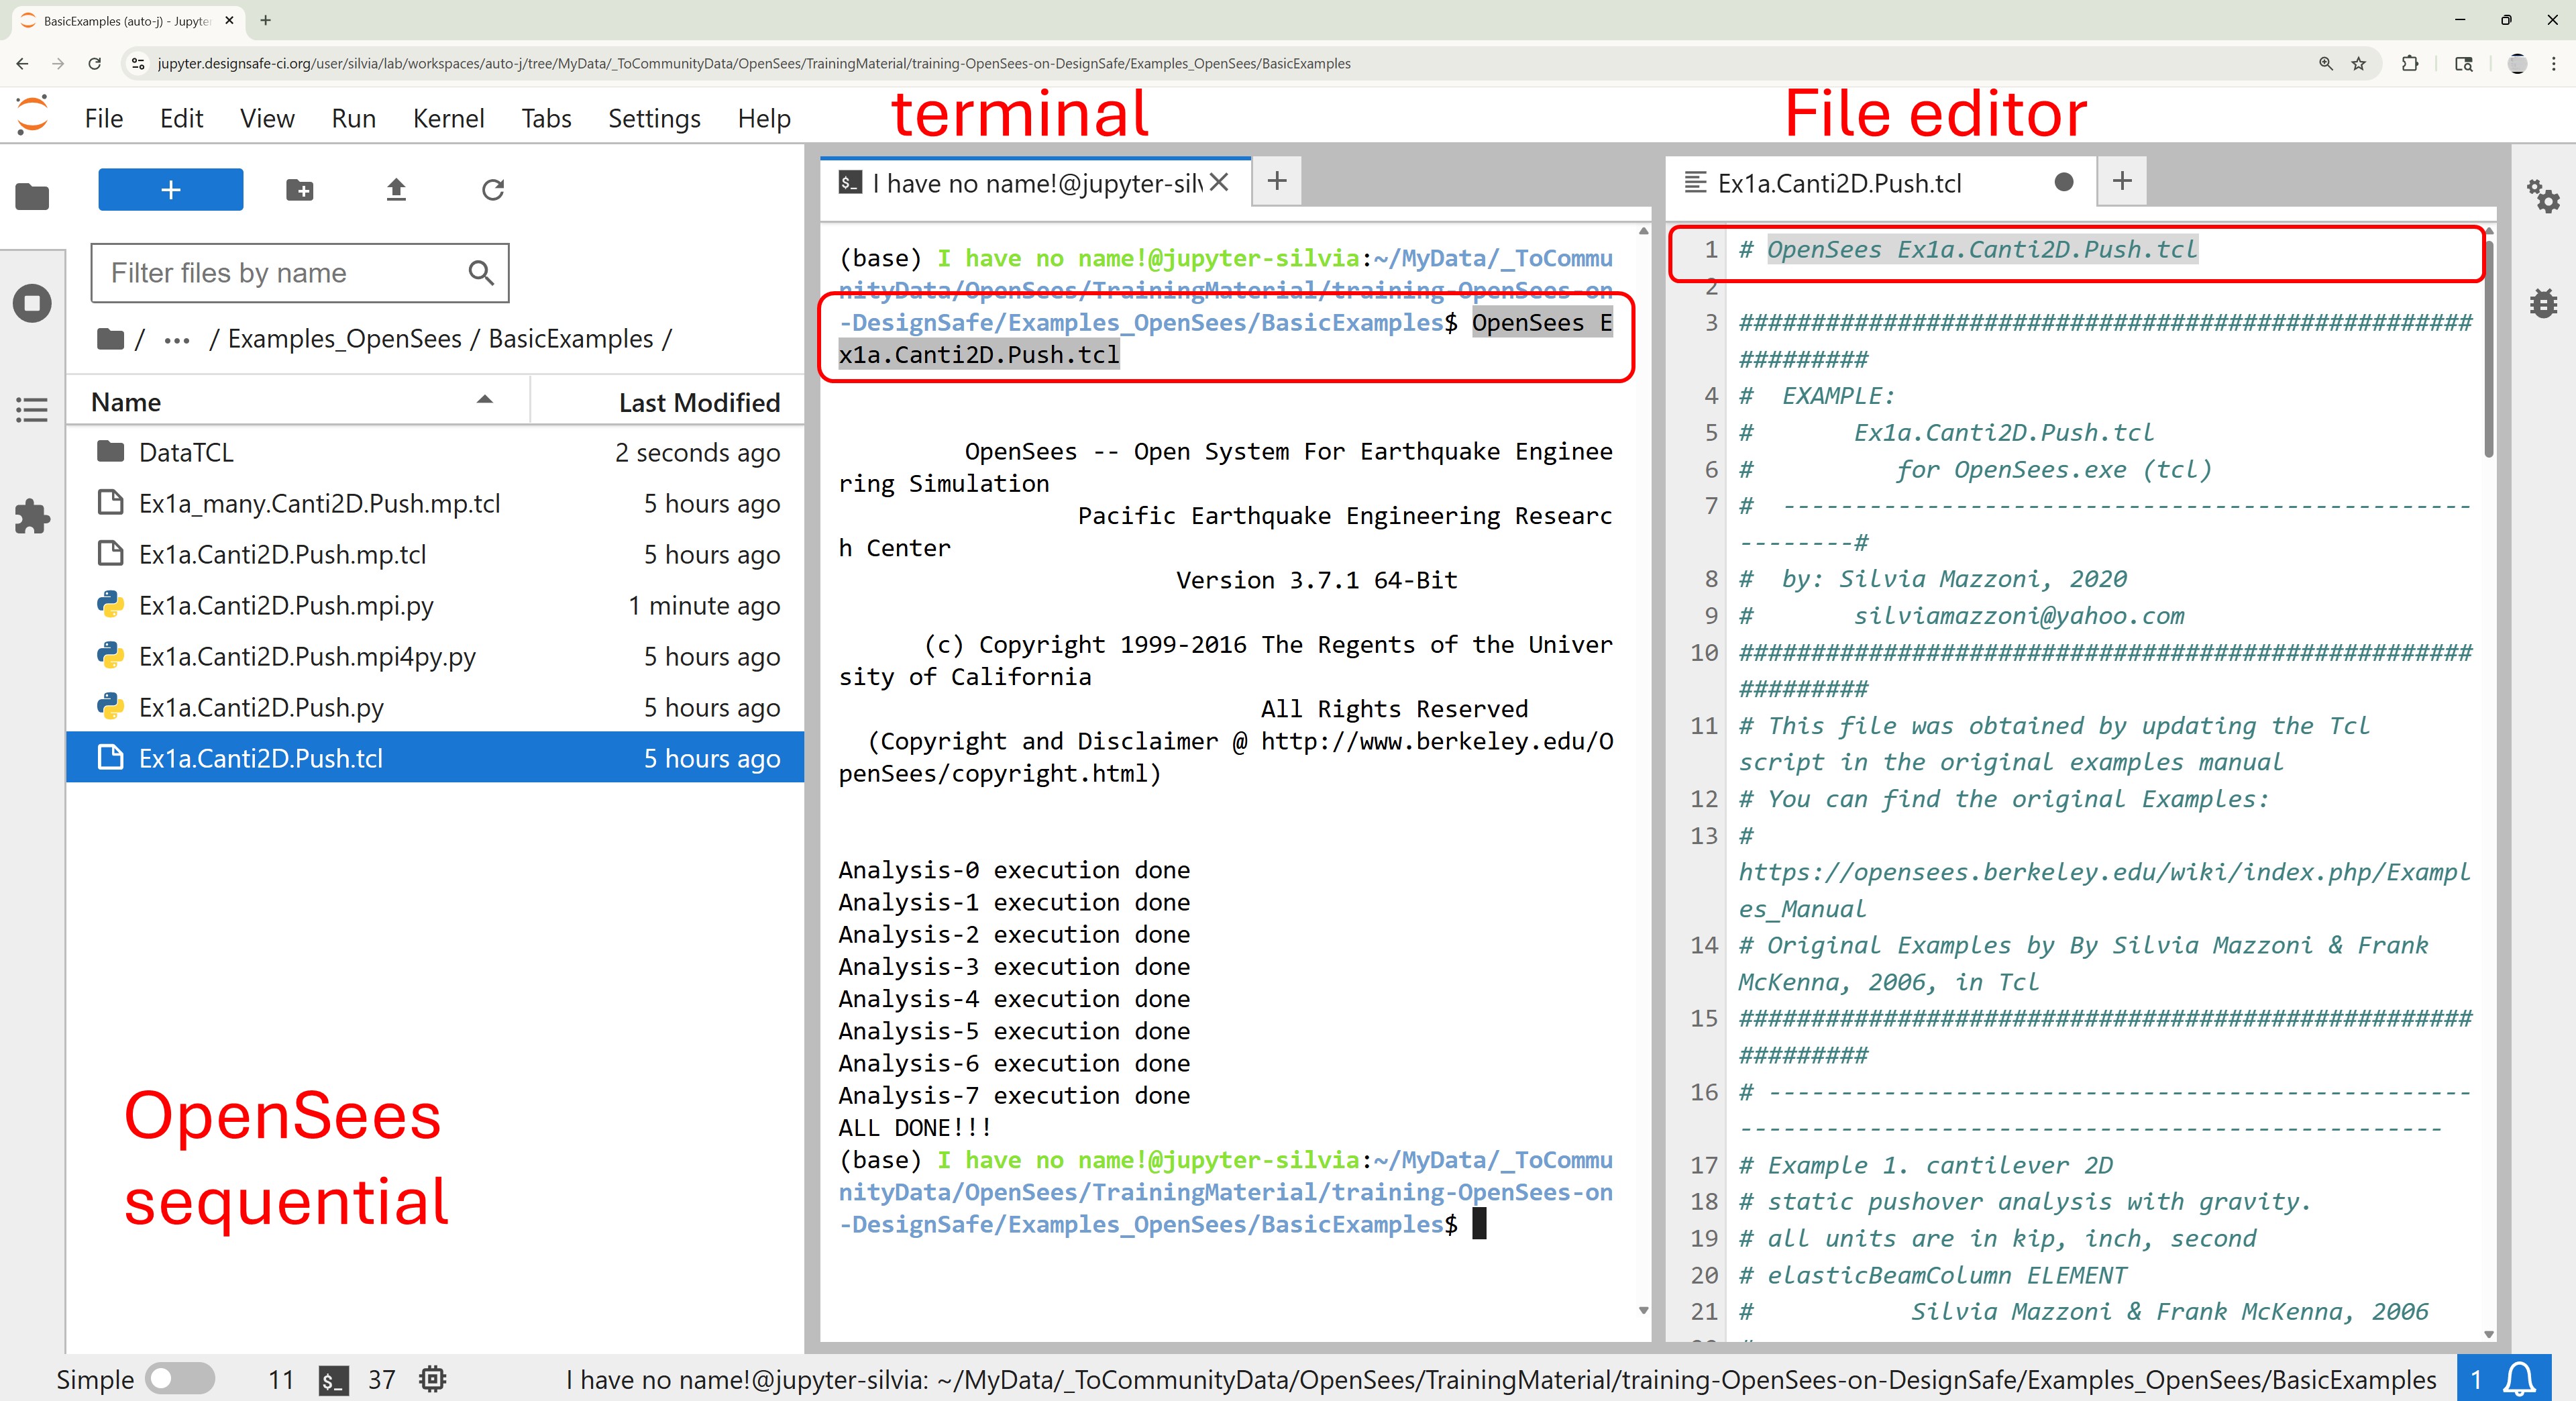Refresh the file browser list

pos(493,190)
